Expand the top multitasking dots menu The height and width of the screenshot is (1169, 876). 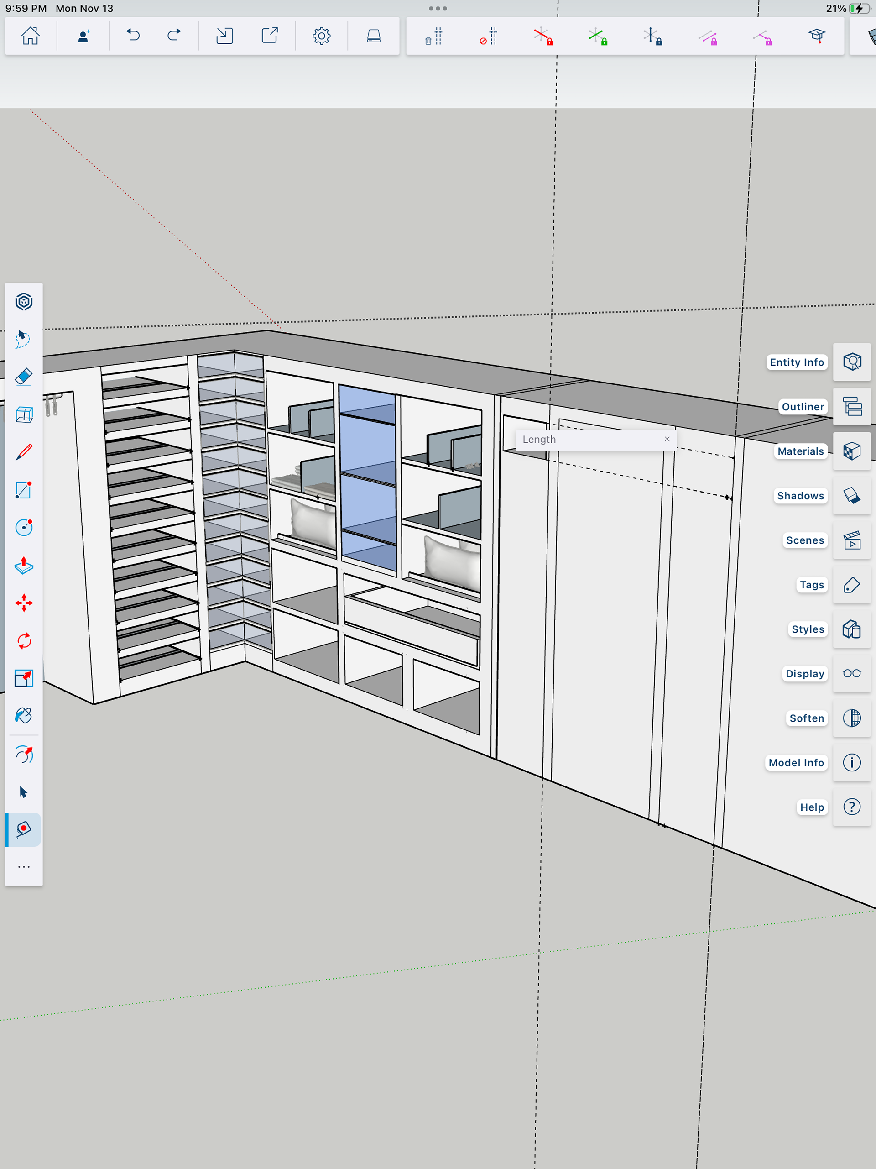pyautogui.click(x=438, y=9)
